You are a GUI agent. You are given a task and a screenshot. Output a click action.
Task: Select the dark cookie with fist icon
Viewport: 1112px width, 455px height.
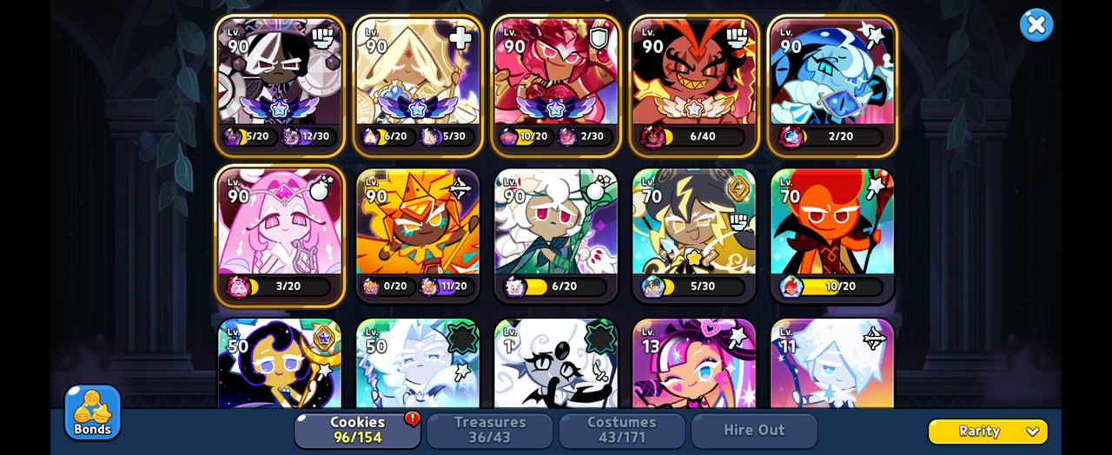280,85
